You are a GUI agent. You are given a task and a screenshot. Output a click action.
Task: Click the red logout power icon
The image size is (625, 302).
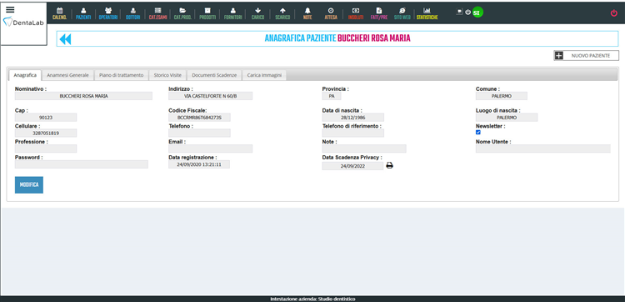(x=614, y=13)
